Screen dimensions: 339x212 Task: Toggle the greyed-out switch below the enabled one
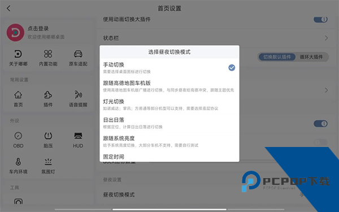[x=320, y=142]
